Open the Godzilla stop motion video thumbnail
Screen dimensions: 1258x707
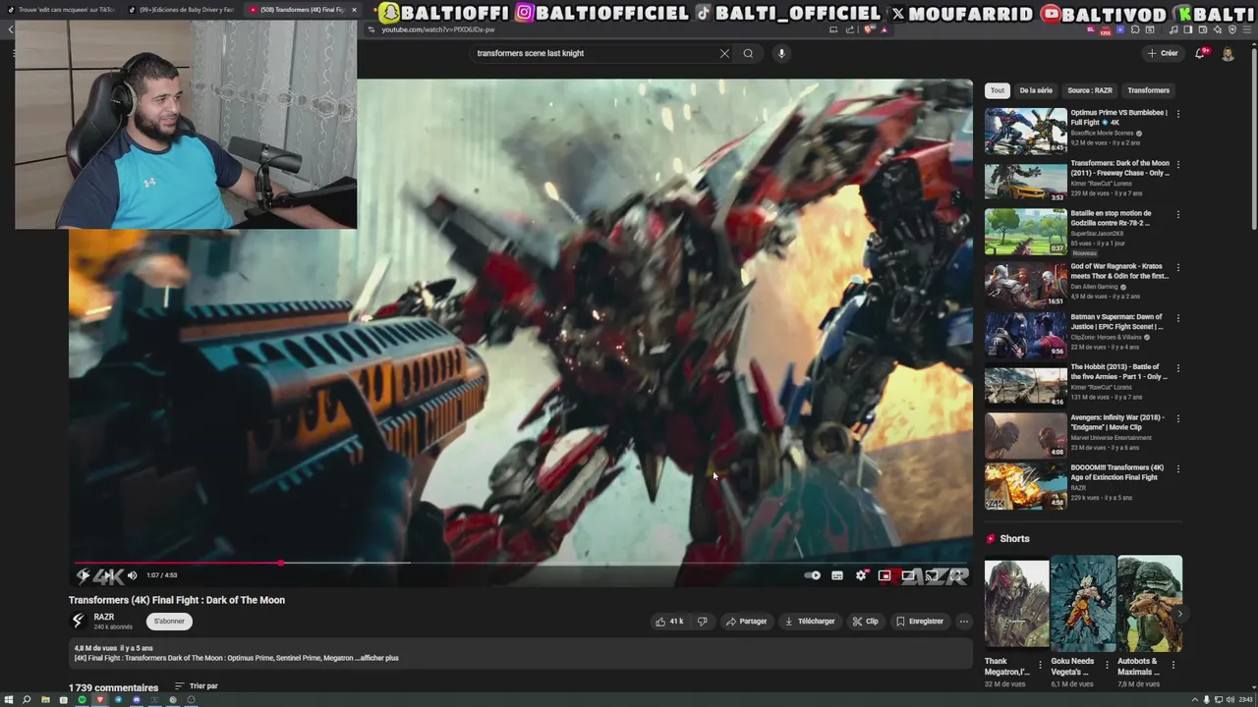(x=1025, y=232)
